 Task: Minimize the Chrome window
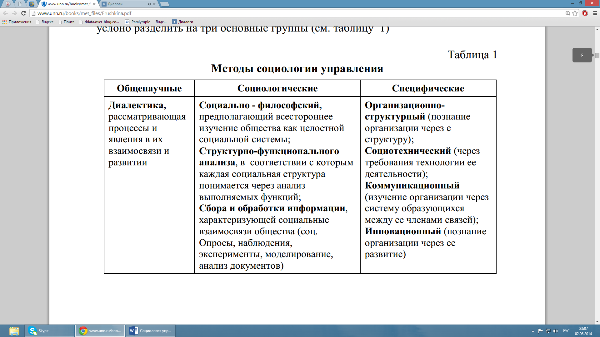(x=572, y=3)
